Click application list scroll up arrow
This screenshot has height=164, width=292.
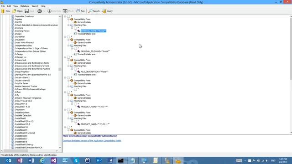[x=60, y=16]
